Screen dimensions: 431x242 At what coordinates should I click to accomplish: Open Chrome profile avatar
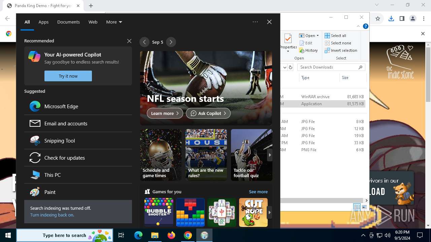413,19
